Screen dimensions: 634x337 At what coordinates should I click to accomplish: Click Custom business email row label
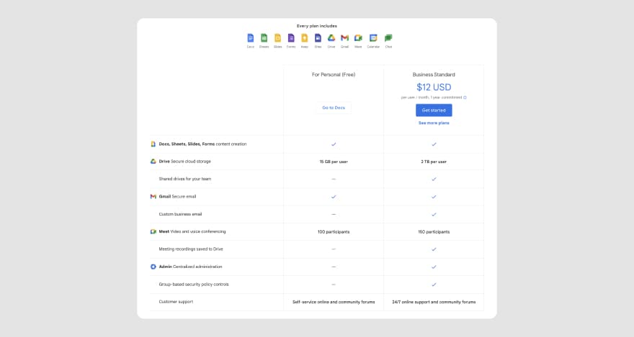180,214
